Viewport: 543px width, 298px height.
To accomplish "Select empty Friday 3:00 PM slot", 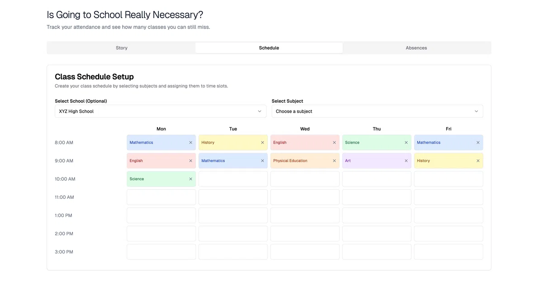I will point(448,252).
